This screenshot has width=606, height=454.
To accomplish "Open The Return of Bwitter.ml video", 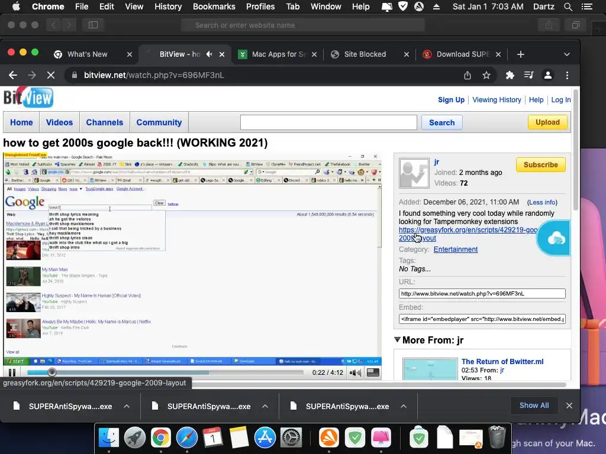I will click(x=502, y=362).
